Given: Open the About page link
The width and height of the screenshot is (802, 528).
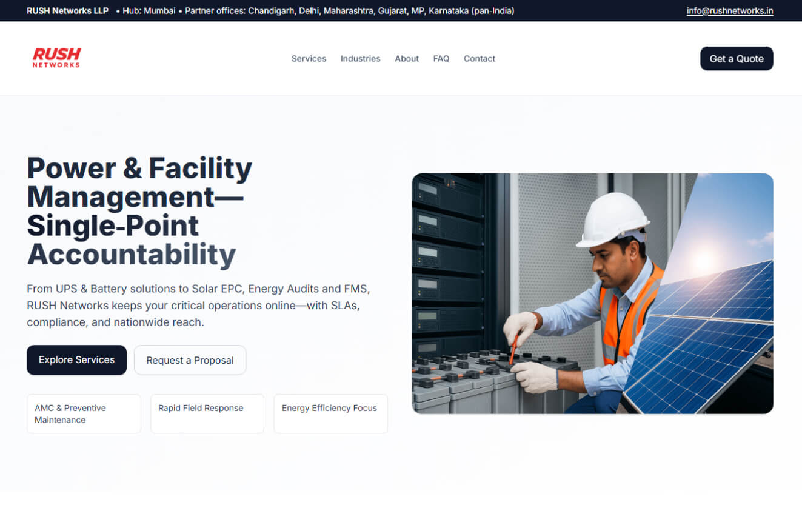Looking at the screenshot, I should pos(407,59).
